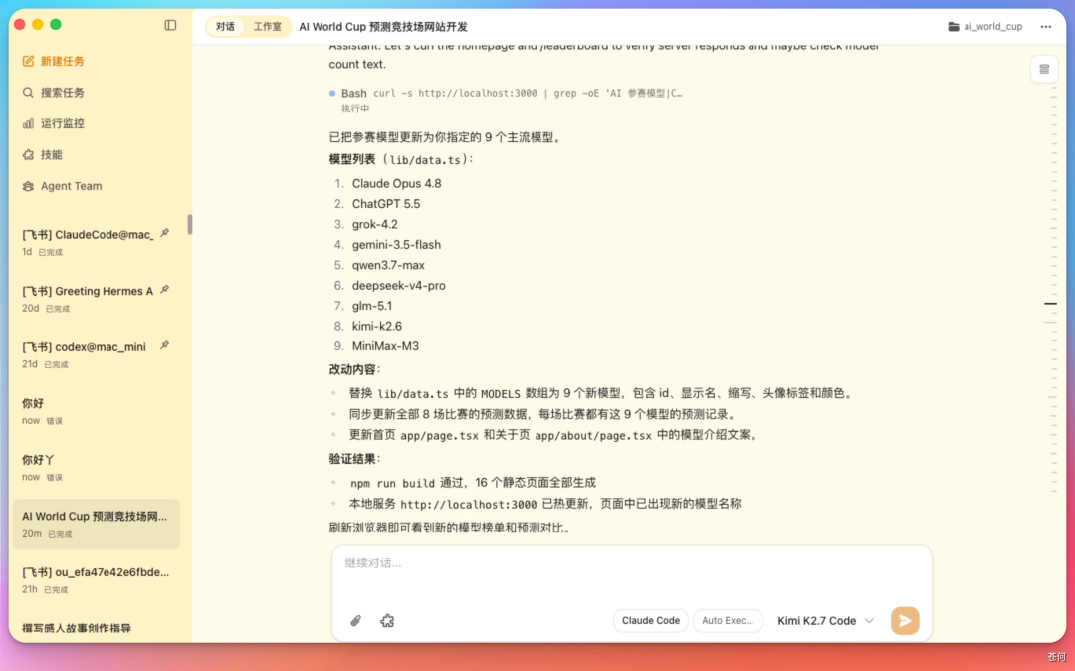The image size is (1075, 671).
Task: Open the 你好 task
Action: pyautogui.click(x=96, y=410)
